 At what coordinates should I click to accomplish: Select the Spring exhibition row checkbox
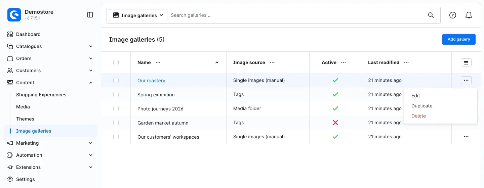116,94
